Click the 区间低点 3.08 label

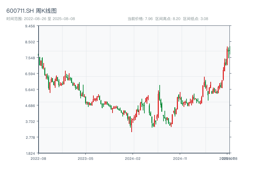(x=195, y=19)
